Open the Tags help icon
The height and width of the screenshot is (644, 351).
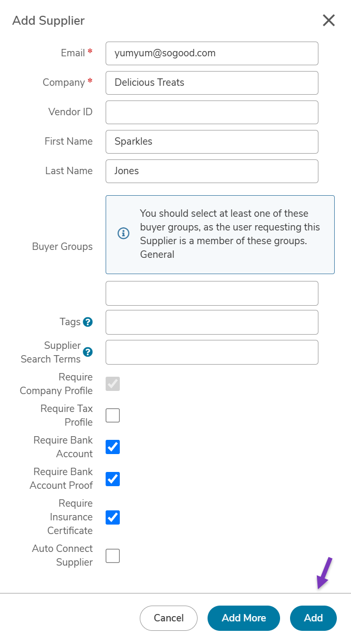point(88,322)
